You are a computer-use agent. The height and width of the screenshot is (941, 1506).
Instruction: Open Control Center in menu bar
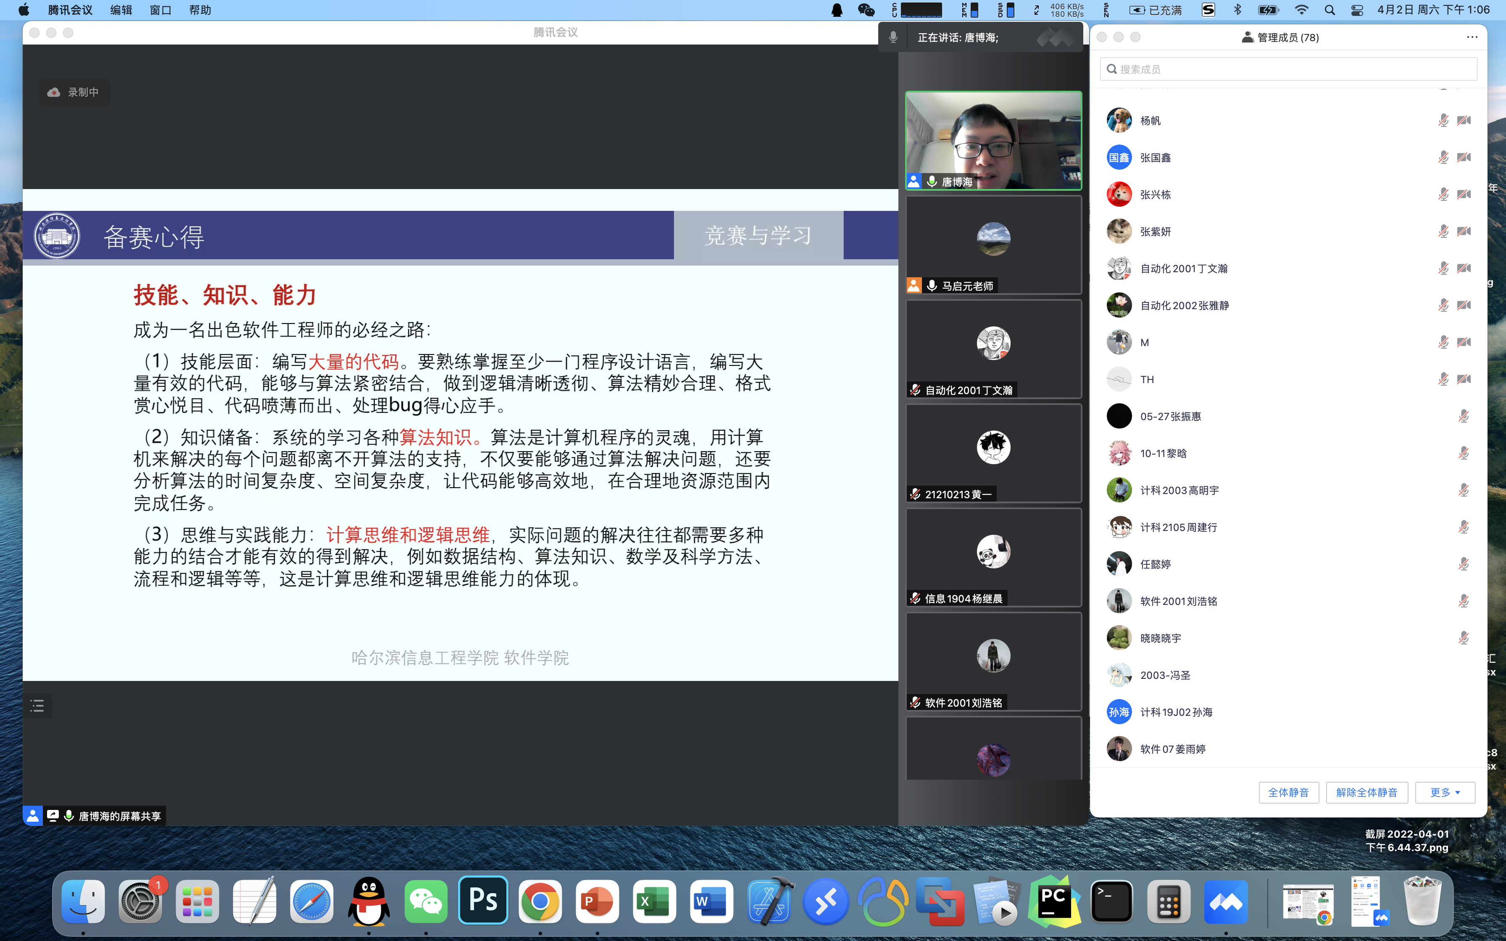tap(1357, 10)
